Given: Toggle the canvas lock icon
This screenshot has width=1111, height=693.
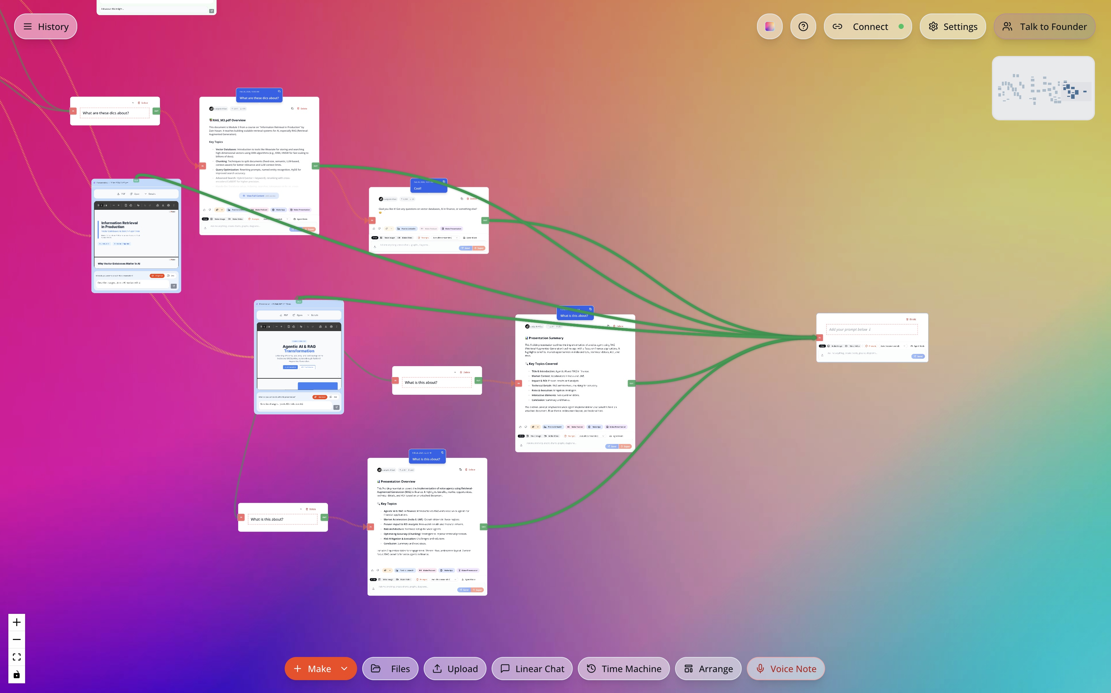Looking at the screenshot, I should click(16, 674).
